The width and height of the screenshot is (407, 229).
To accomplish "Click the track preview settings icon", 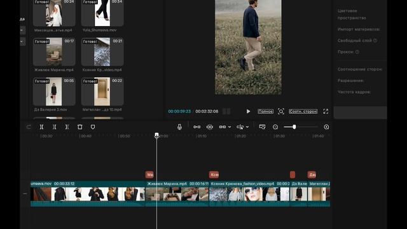I will [x=262, y=127].
